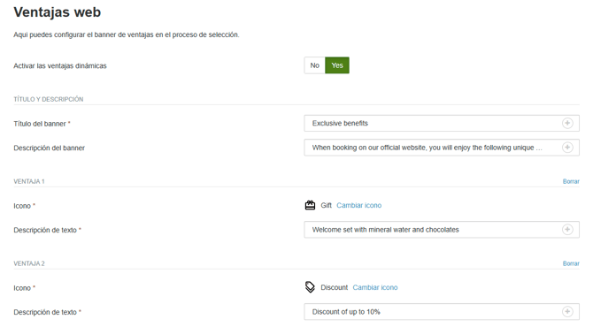Click the plus icon in Ventaja 1 description field
This screenshot has height=327, width=593.
tap(567, 230)
